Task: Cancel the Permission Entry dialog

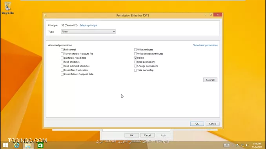Action: [213, 124]
